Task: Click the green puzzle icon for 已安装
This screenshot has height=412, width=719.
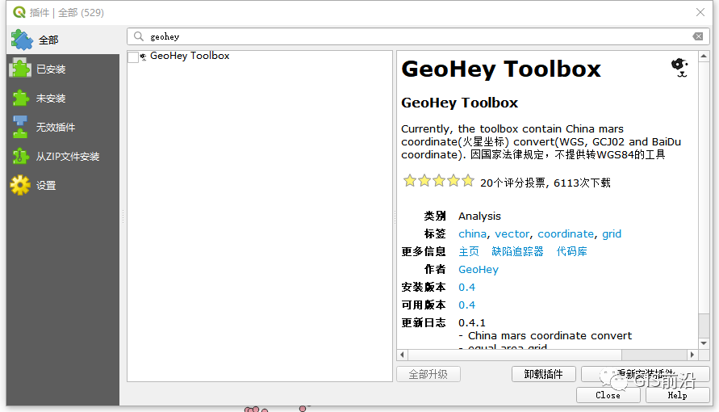Action: (x=21, y=69)
